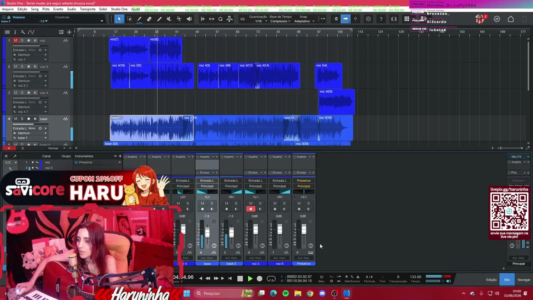Open Discord from the taskbar
533x300 pixels.
[x=322, y=293]
